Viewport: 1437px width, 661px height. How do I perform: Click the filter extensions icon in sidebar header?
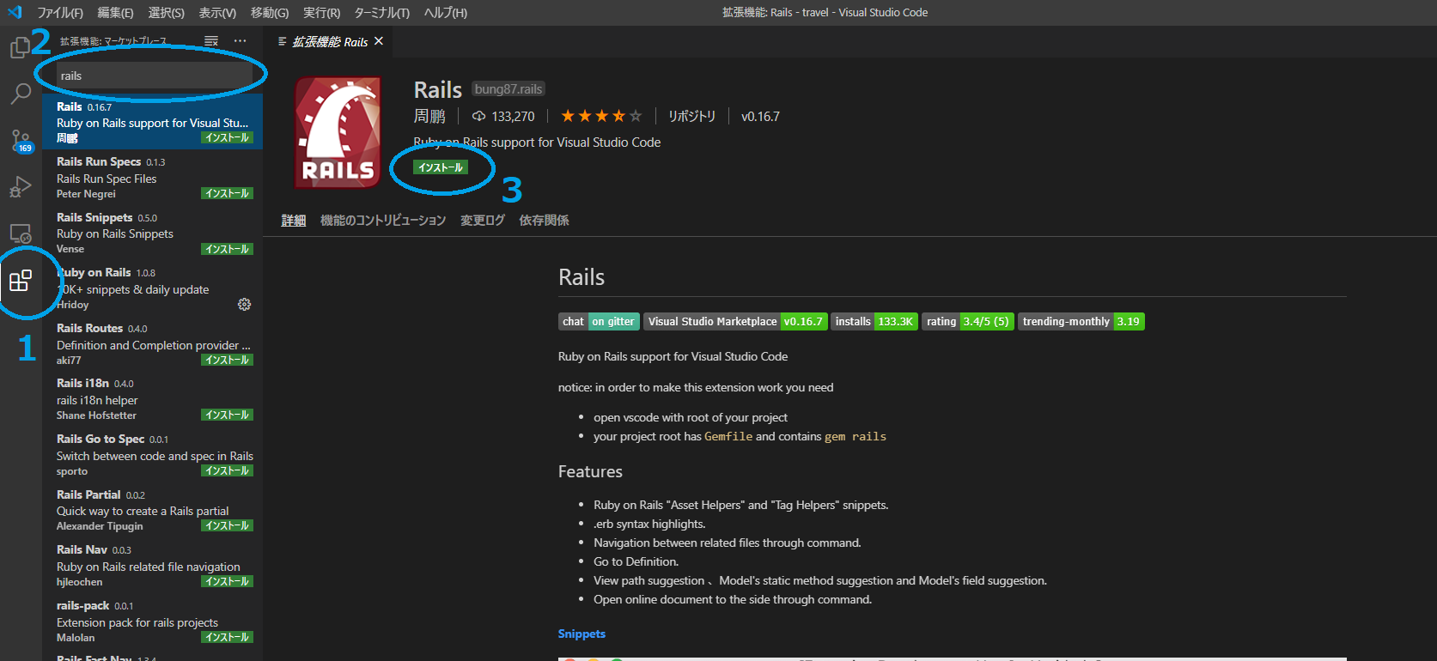(x=211, y=41)
